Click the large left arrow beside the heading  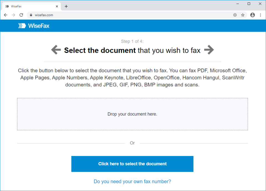click(56, 49)
